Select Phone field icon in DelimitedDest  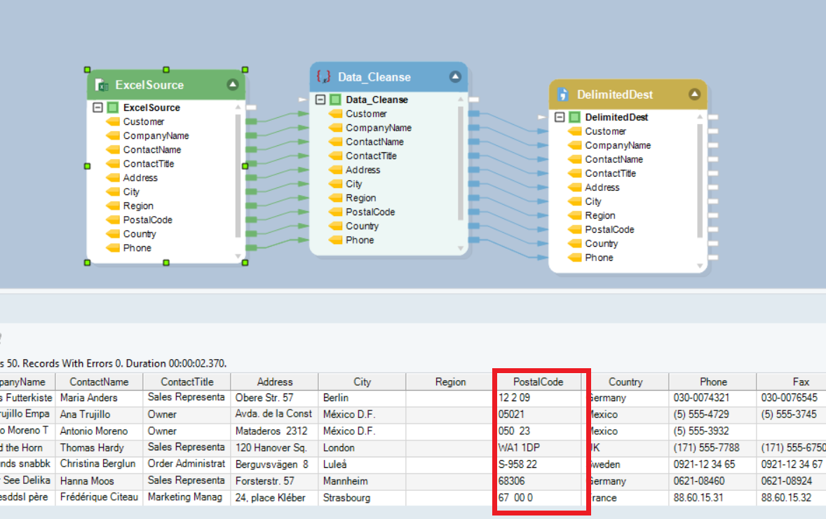pos(575,257)
